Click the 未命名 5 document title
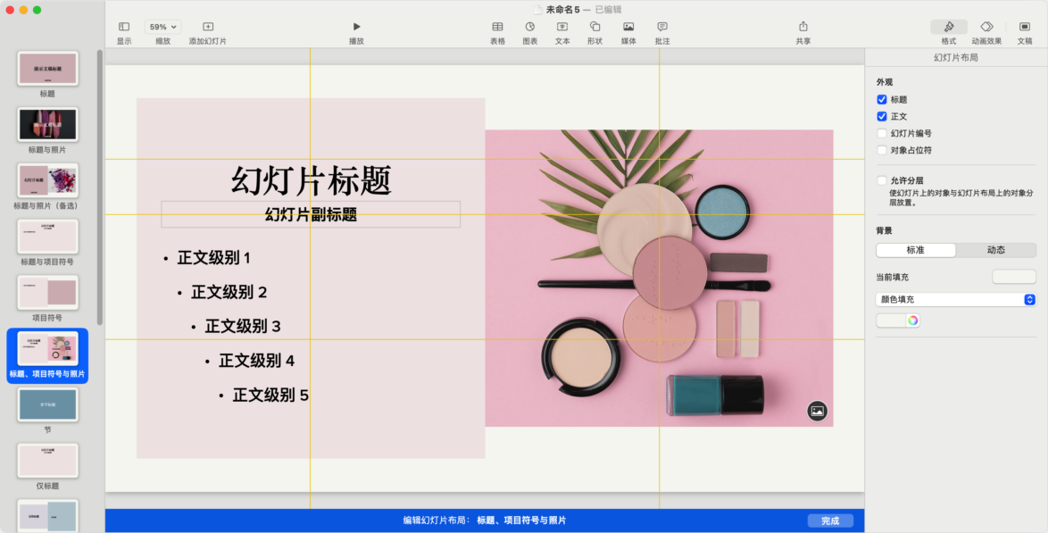The width and height of the screenshot is (1048, 533). pyautogui.click(x=562, y=9)
